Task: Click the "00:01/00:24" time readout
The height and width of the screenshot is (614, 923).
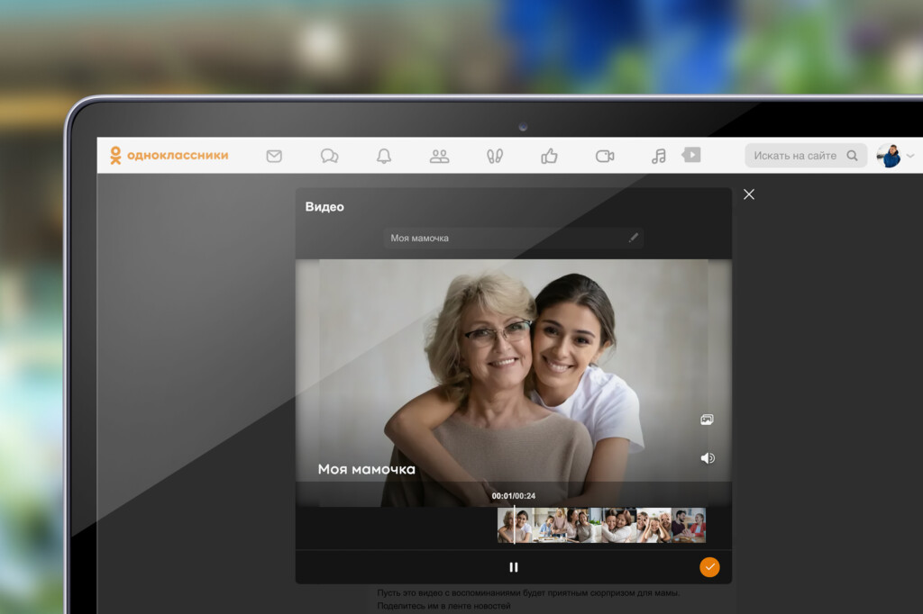Action: click(513, 496)
